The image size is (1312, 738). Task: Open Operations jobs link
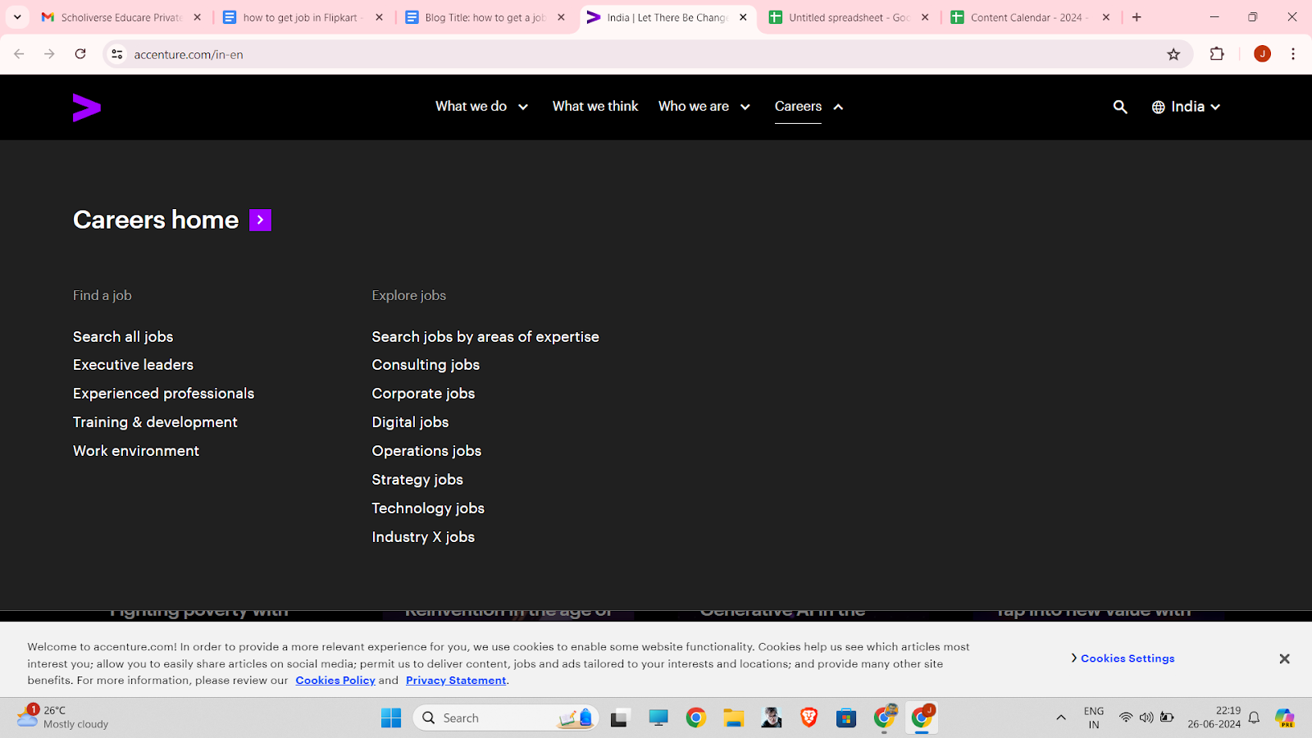tap(426, 451)
